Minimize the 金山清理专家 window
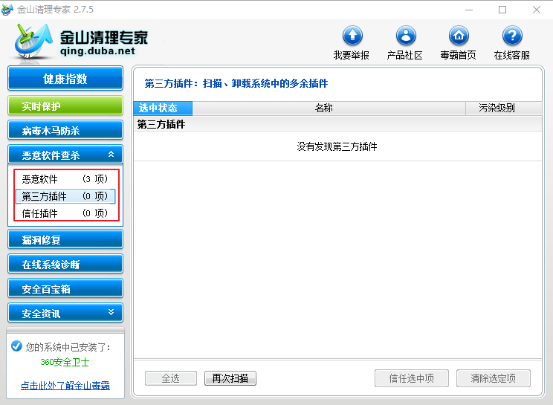553x405 pixels. pos(469,10)
